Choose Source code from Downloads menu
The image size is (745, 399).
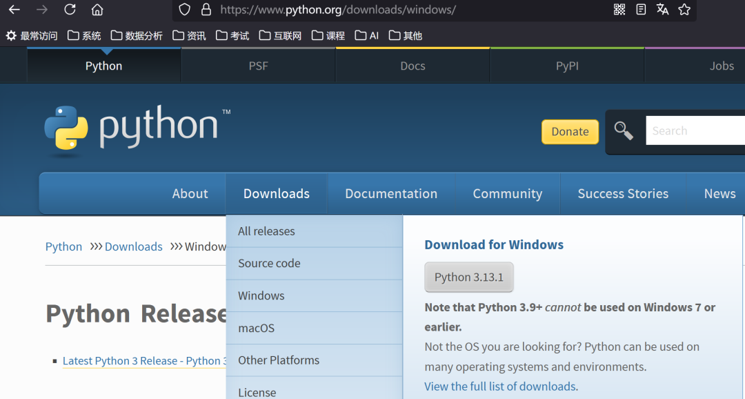[x=315, y=264]
